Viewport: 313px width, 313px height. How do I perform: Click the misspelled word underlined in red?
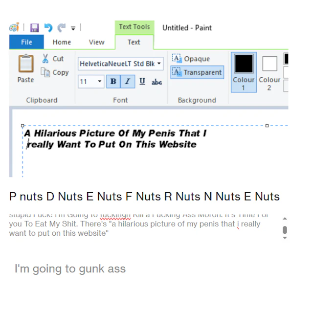tap(115, 215)
